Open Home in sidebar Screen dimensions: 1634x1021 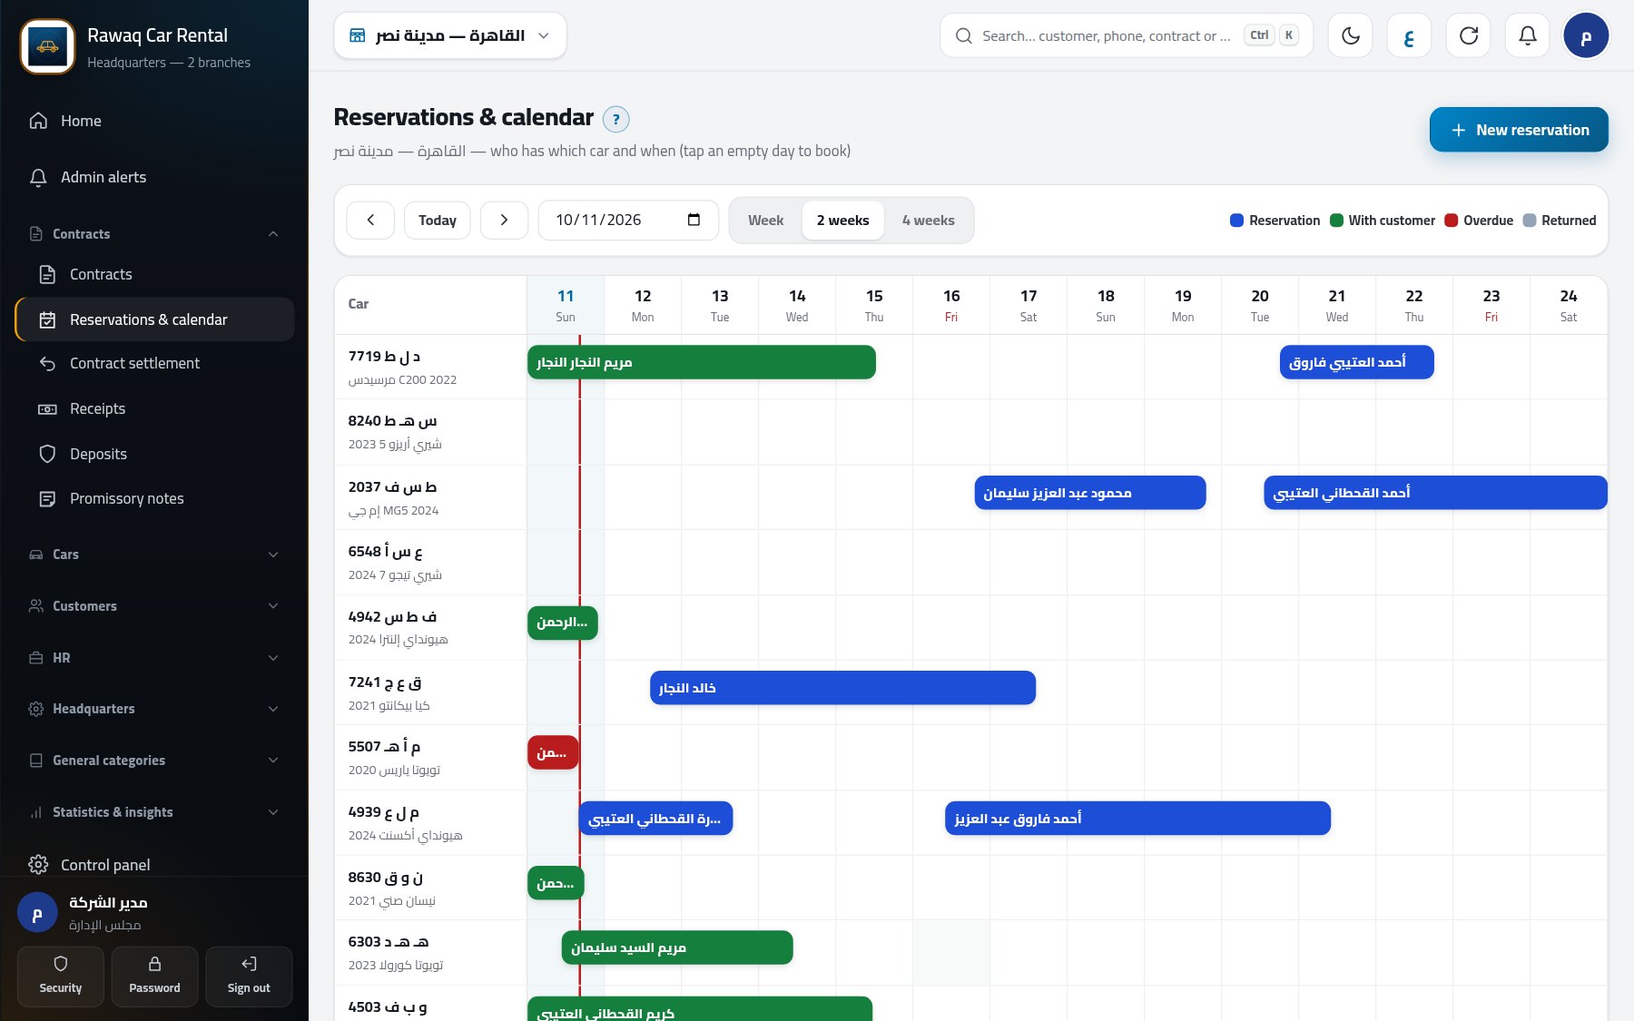coord(154,121)
